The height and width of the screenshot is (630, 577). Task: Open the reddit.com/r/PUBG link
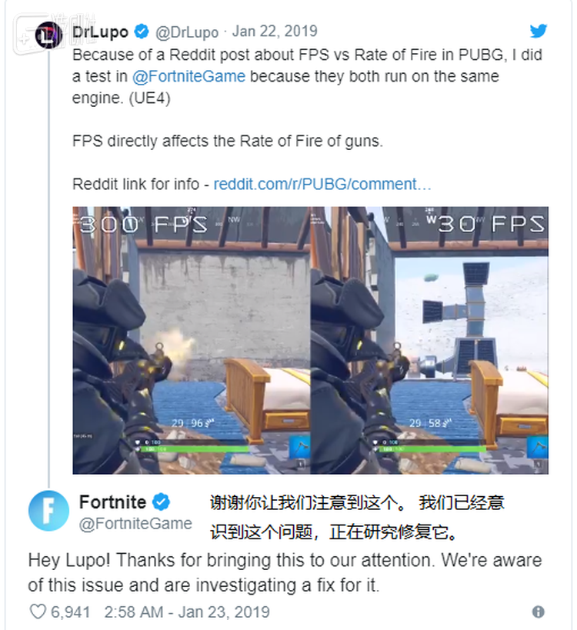(322, 184)
